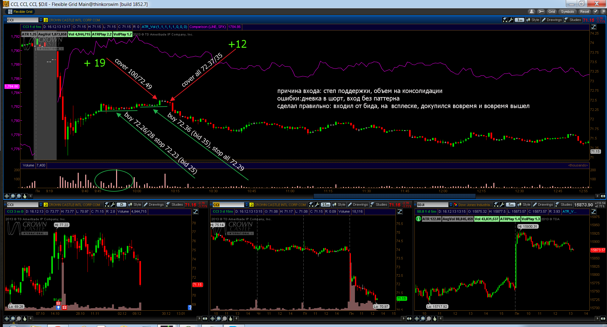Click blue question mark on daily chart

coord(189,307)
